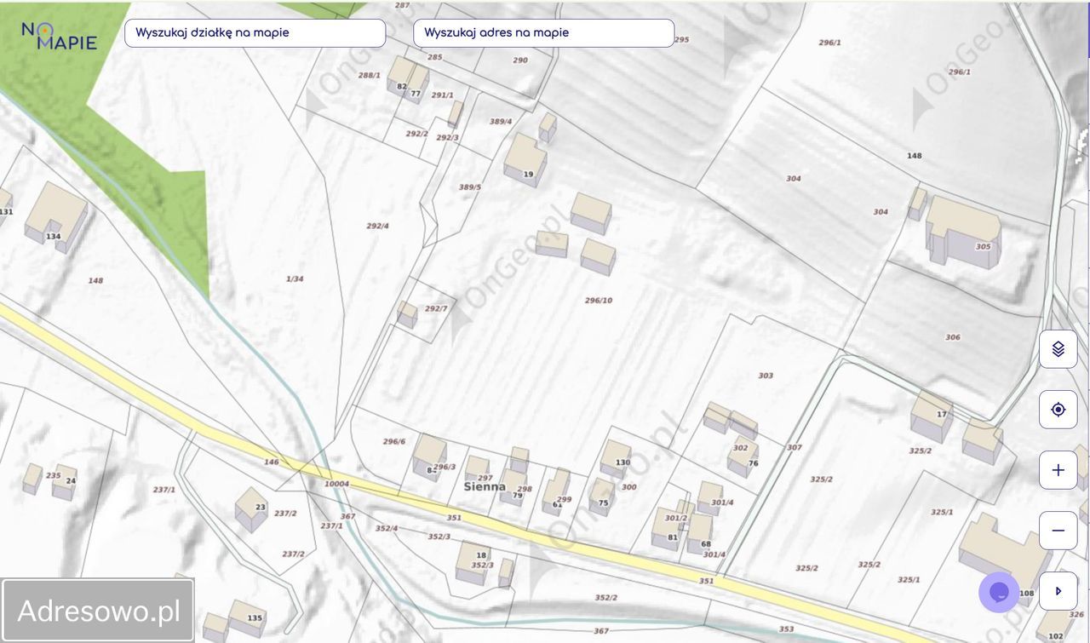Screen dimensions: 1090x643
Task: Click building number 19
Action: pos(528,175)
